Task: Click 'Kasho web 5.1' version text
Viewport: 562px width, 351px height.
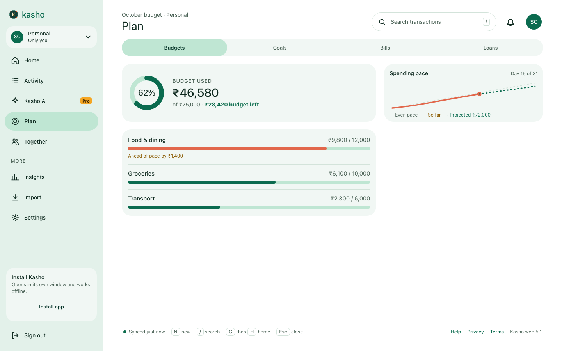Action: coord(526,332)
